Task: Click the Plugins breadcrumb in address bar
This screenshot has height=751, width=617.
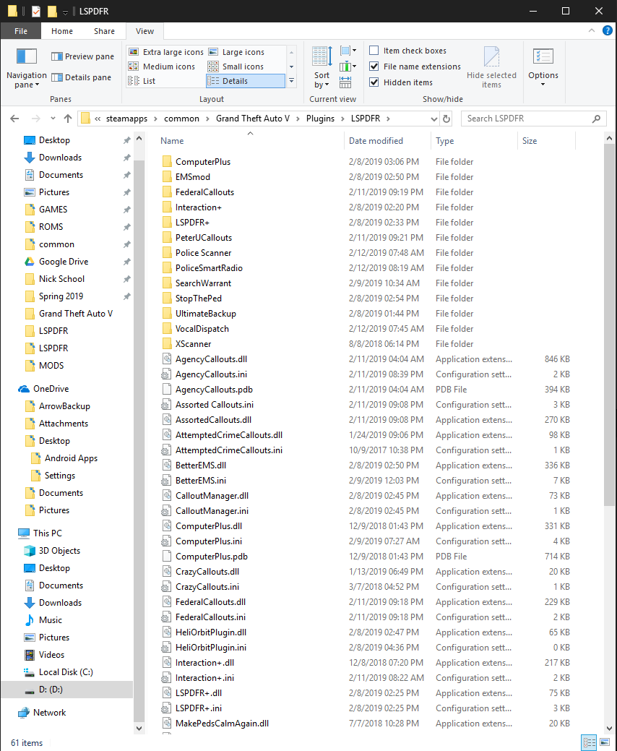Action: tap(320, 119)
